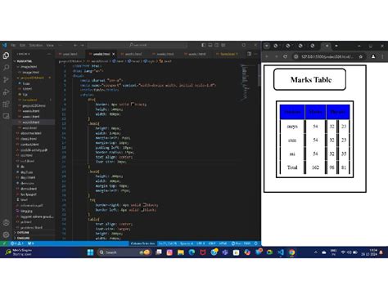Click the notifications bell in VS Code status bar
Viewport: 388px width, 299px height.
255,243
